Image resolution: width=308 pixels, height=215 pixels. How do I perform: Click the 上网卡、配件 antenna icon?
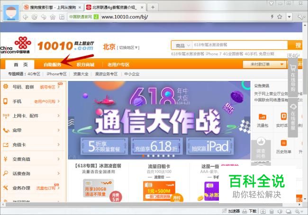tap(6, 116)
